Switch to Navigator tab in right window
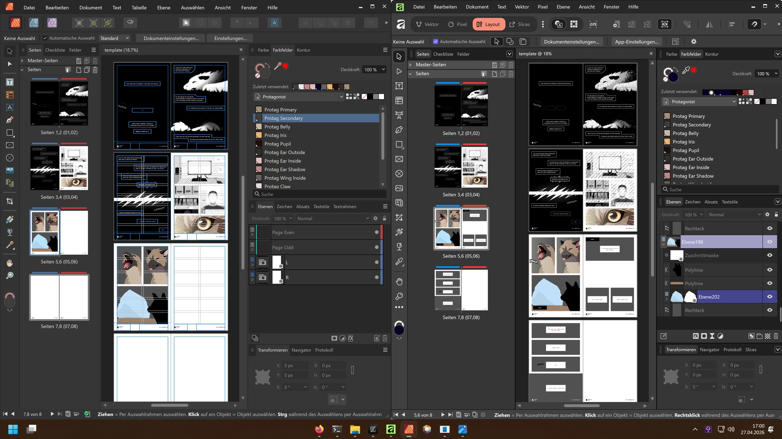The image size is (782, 439). 709,349
